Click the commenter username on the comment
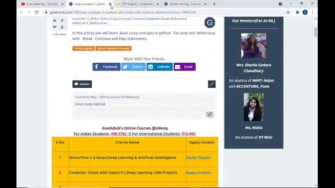 [x=117, y=97]
